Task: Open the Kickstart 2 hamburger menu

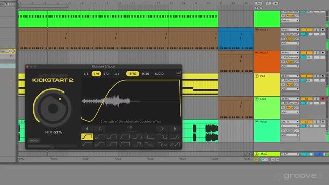Action: pyautogui.click(x=178, y=73)
